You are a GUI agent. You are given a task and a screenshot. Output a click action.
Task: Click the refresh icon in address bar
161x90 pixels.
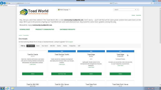112,3
